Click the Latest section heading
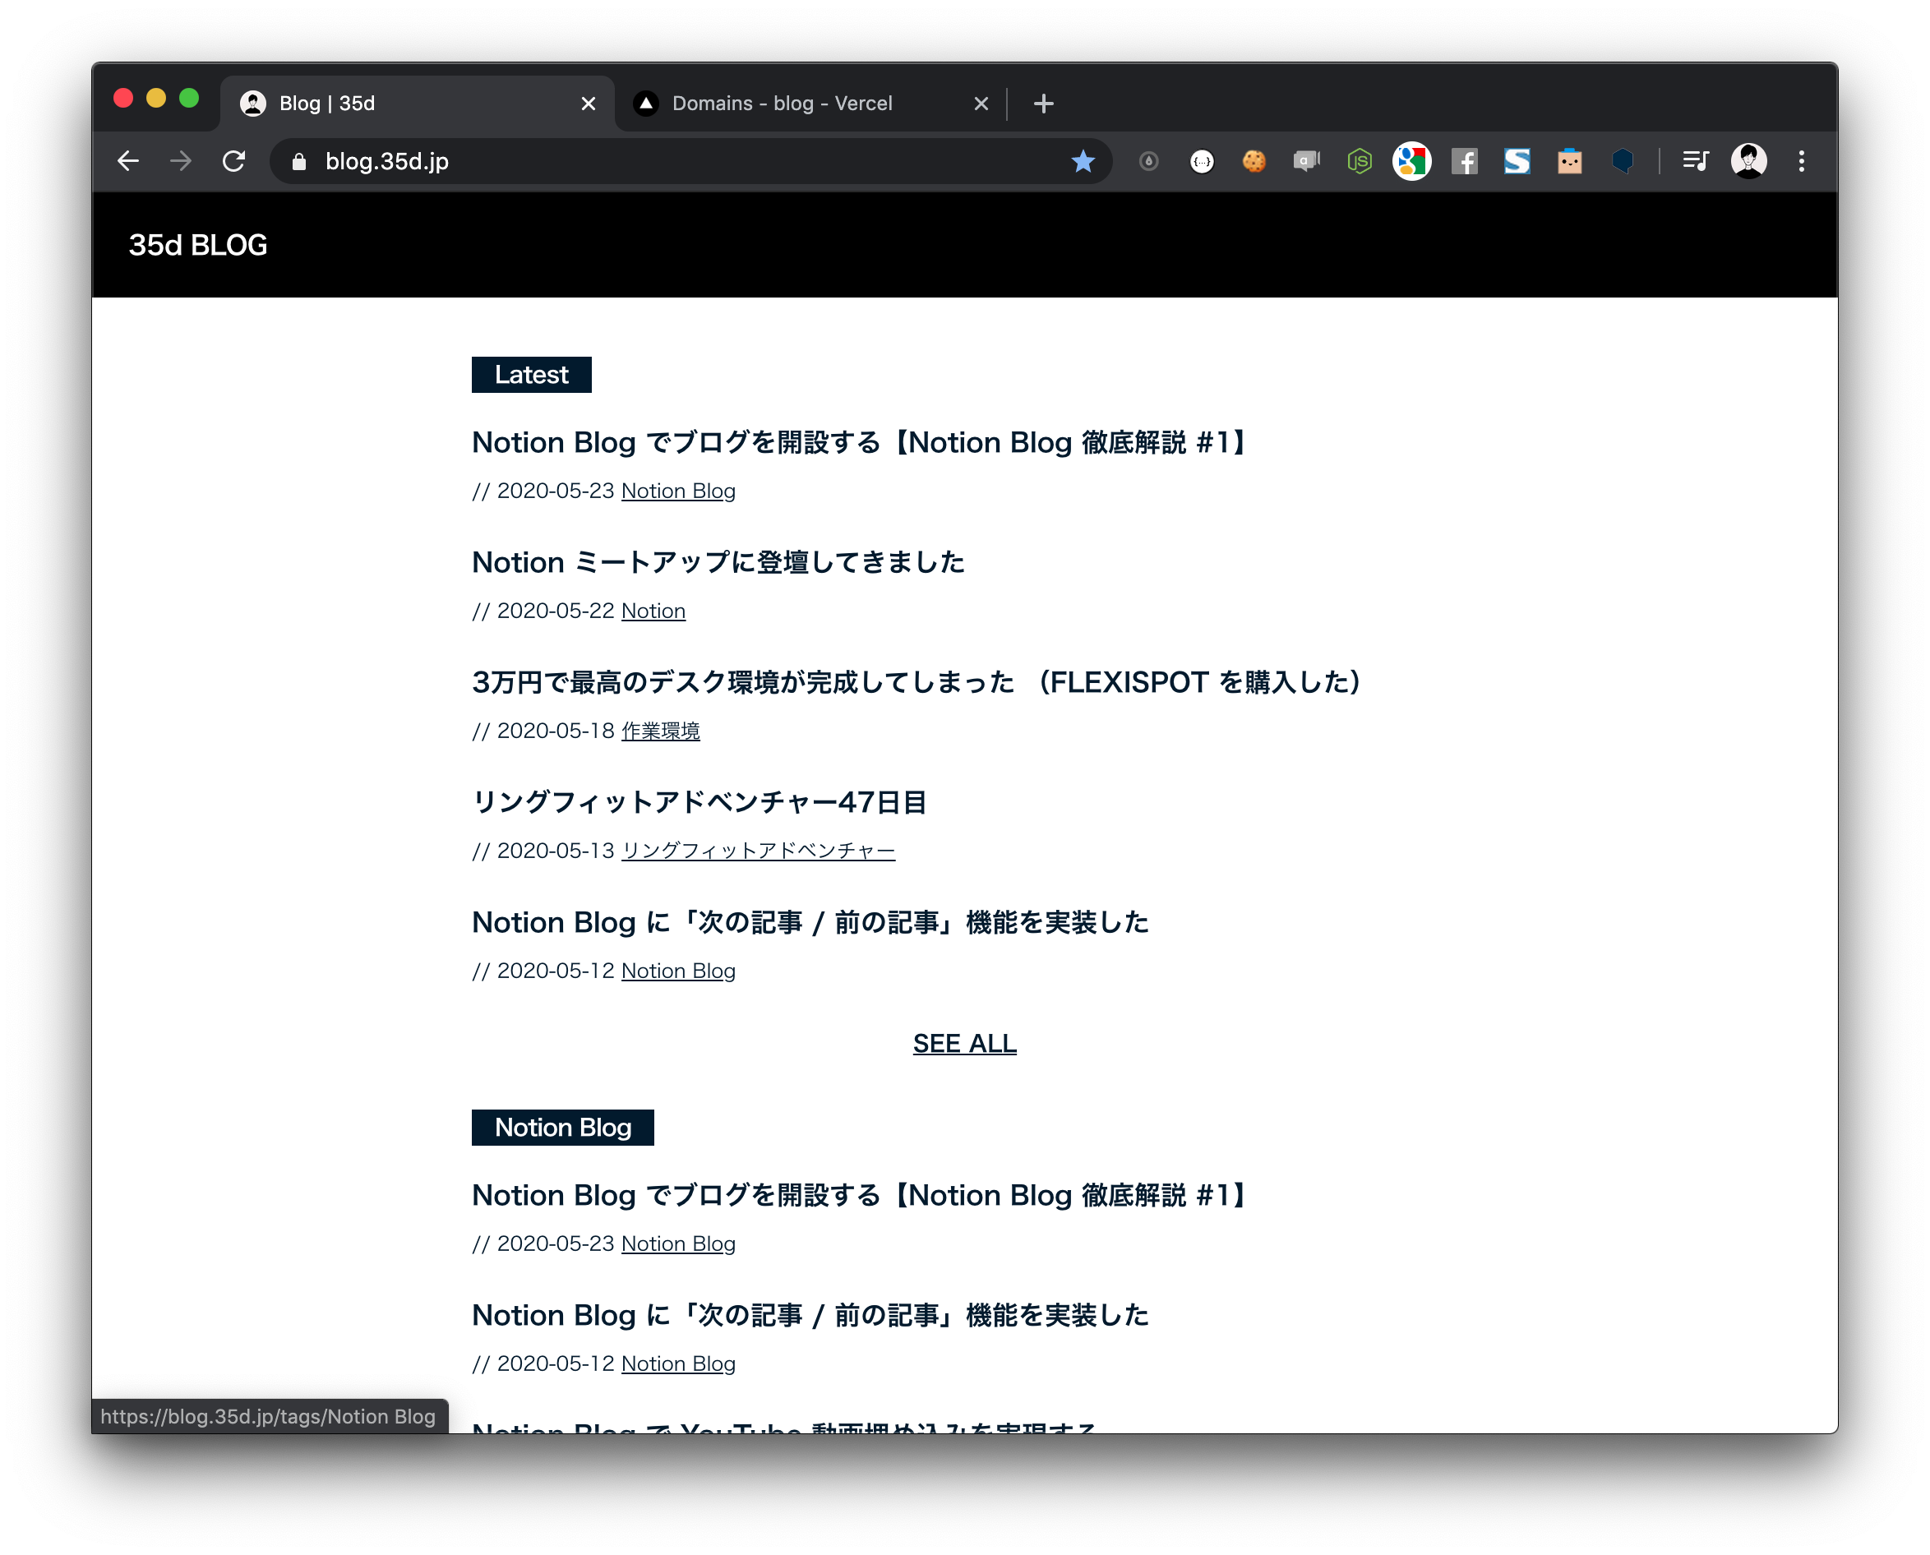The width and height of the screenshot is (1930, 1555). click(532, 375)
